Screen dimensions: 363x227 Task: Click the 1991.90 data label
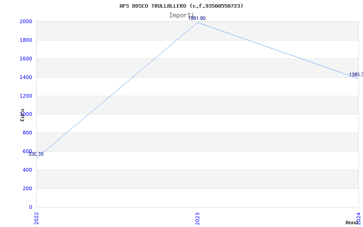point(197,19)
